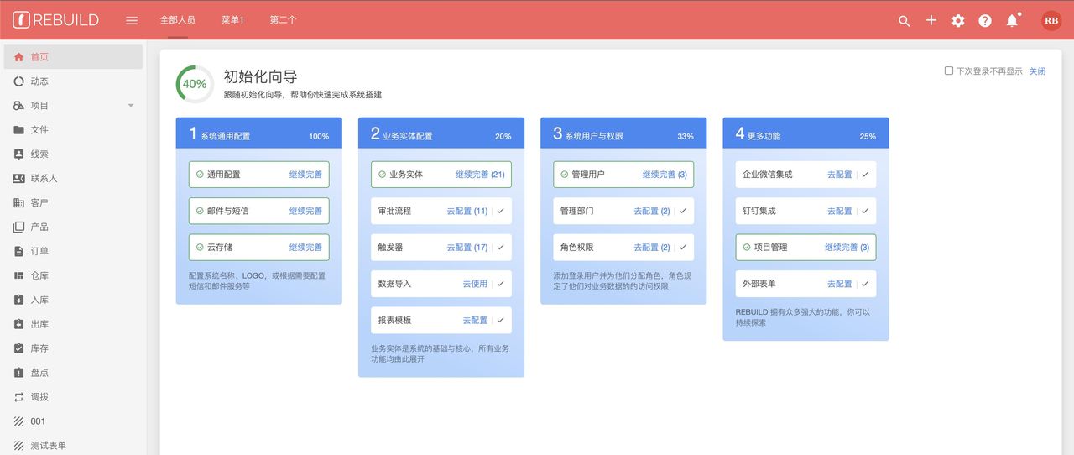Open the help question mark icon
The height and width of the screenshot is (455, 1074).
(985, 21)
